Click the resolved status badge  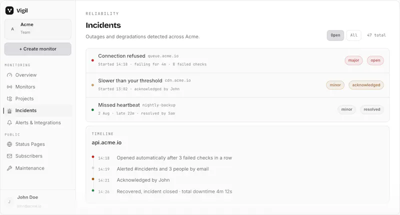[371, 109]
